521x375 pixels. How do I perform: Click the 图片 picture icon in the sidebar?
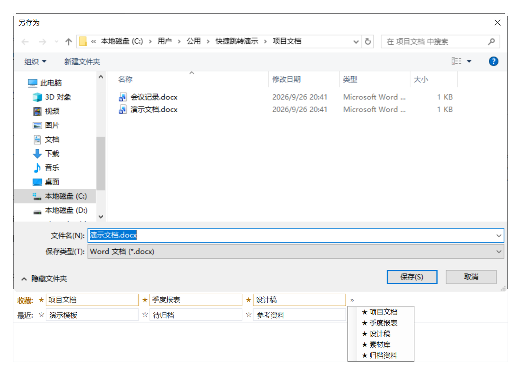[x=37, y=126]
